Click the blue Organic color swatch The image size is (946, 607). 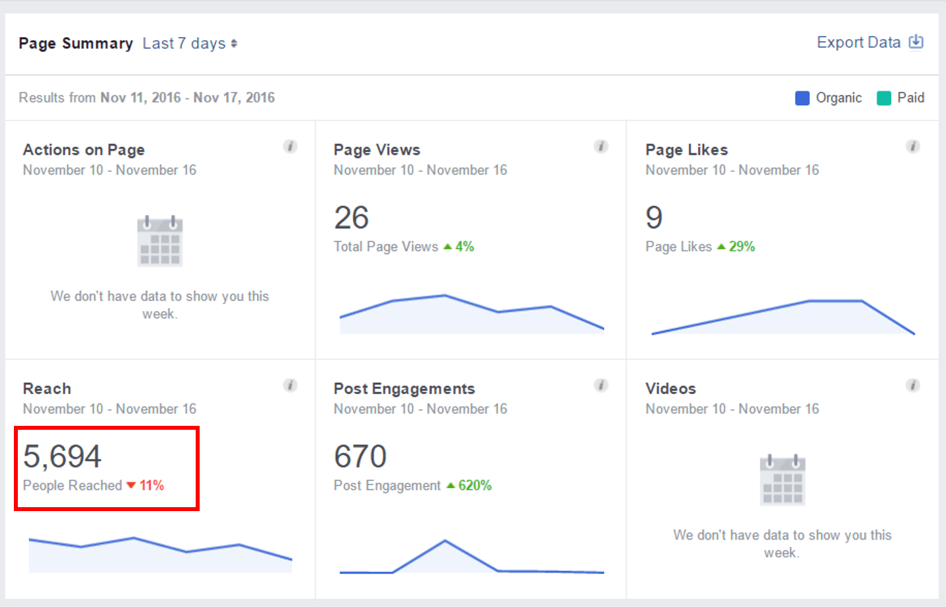802,97
